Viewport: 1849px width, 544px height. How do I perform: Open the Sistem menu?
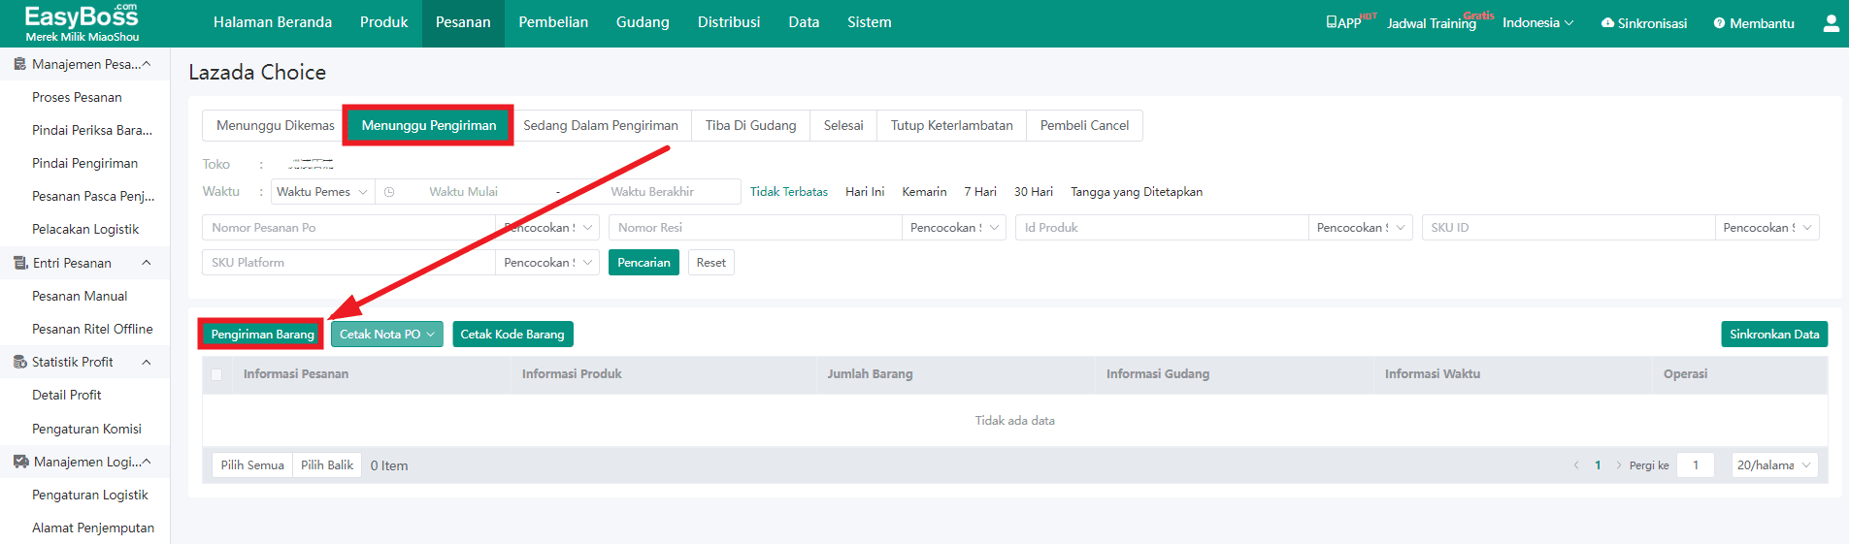[869, 22]
